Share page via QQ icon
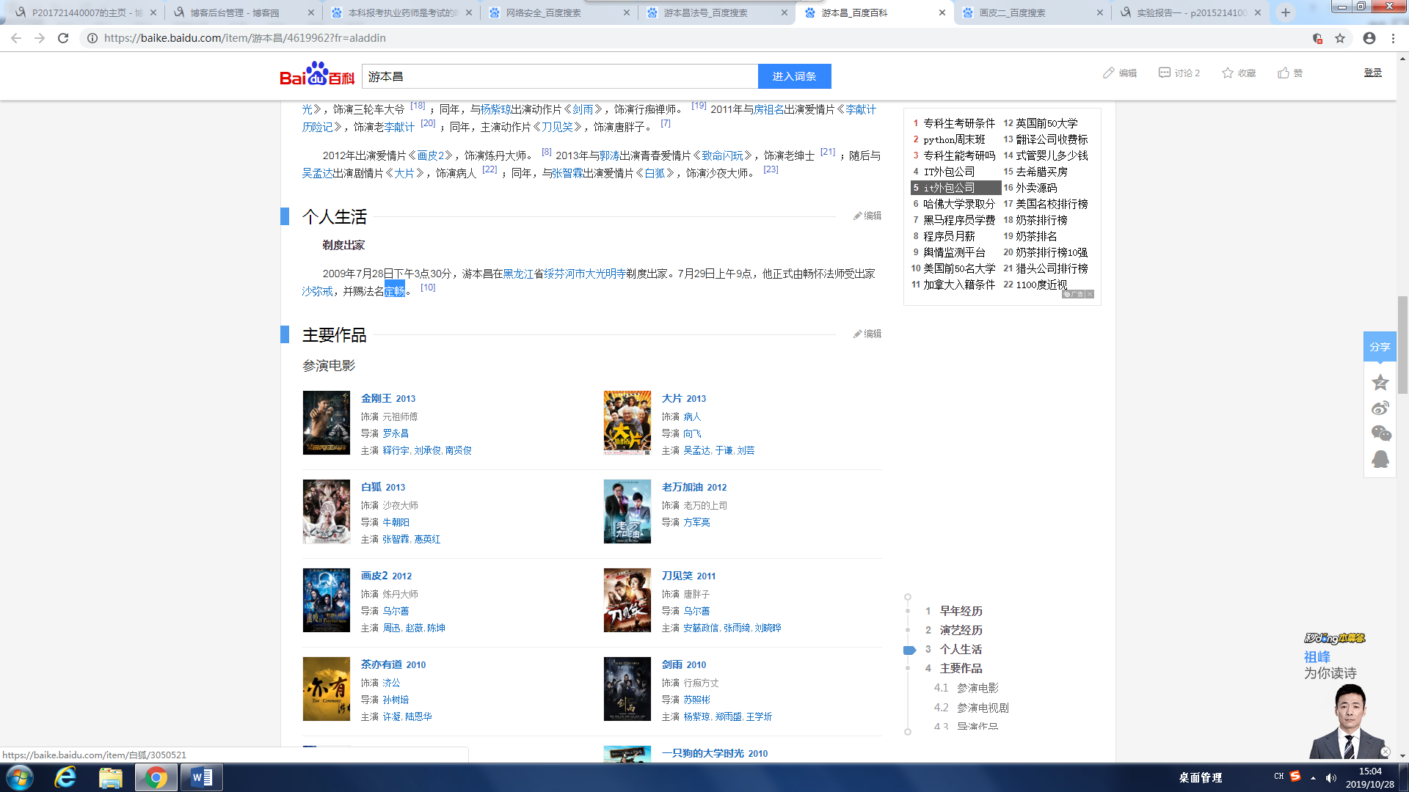The width and height of the screenshot is (1409, 792). pos(1380,459)
